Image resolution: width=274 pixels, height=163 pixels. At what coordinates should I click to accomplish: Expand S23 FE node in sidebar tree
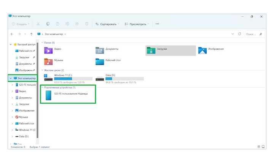12,85
